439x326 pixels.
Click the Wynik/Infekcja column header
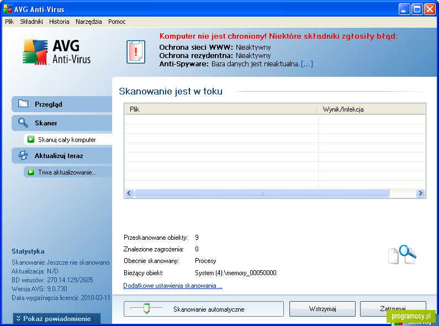coord(371,109)
